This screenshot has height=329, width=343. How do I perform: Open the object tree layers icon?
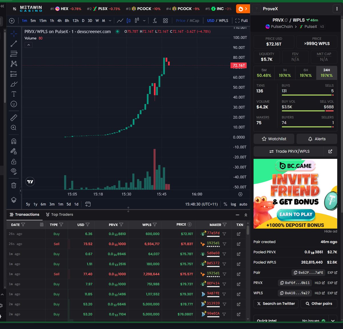point(14,200)
